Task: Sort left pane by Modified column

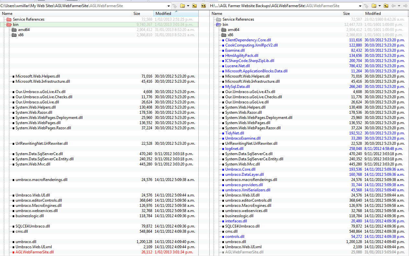Action: (x=176, y=14)
